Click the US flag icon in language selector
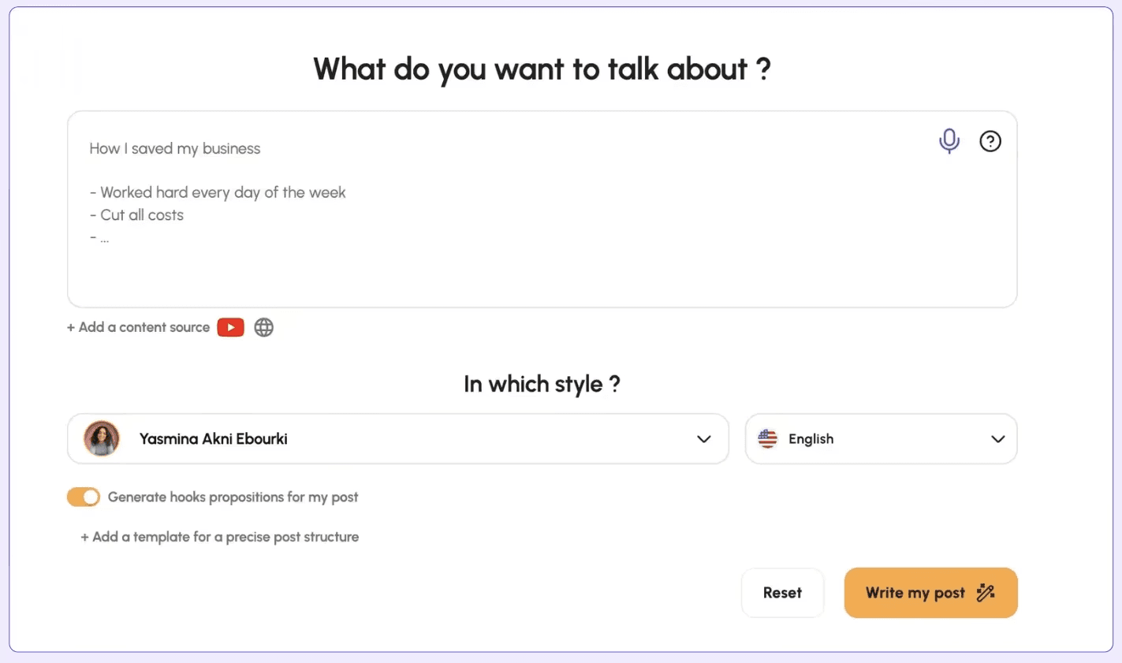Screen dimensions: 1122x663 (x=767, y=438)
